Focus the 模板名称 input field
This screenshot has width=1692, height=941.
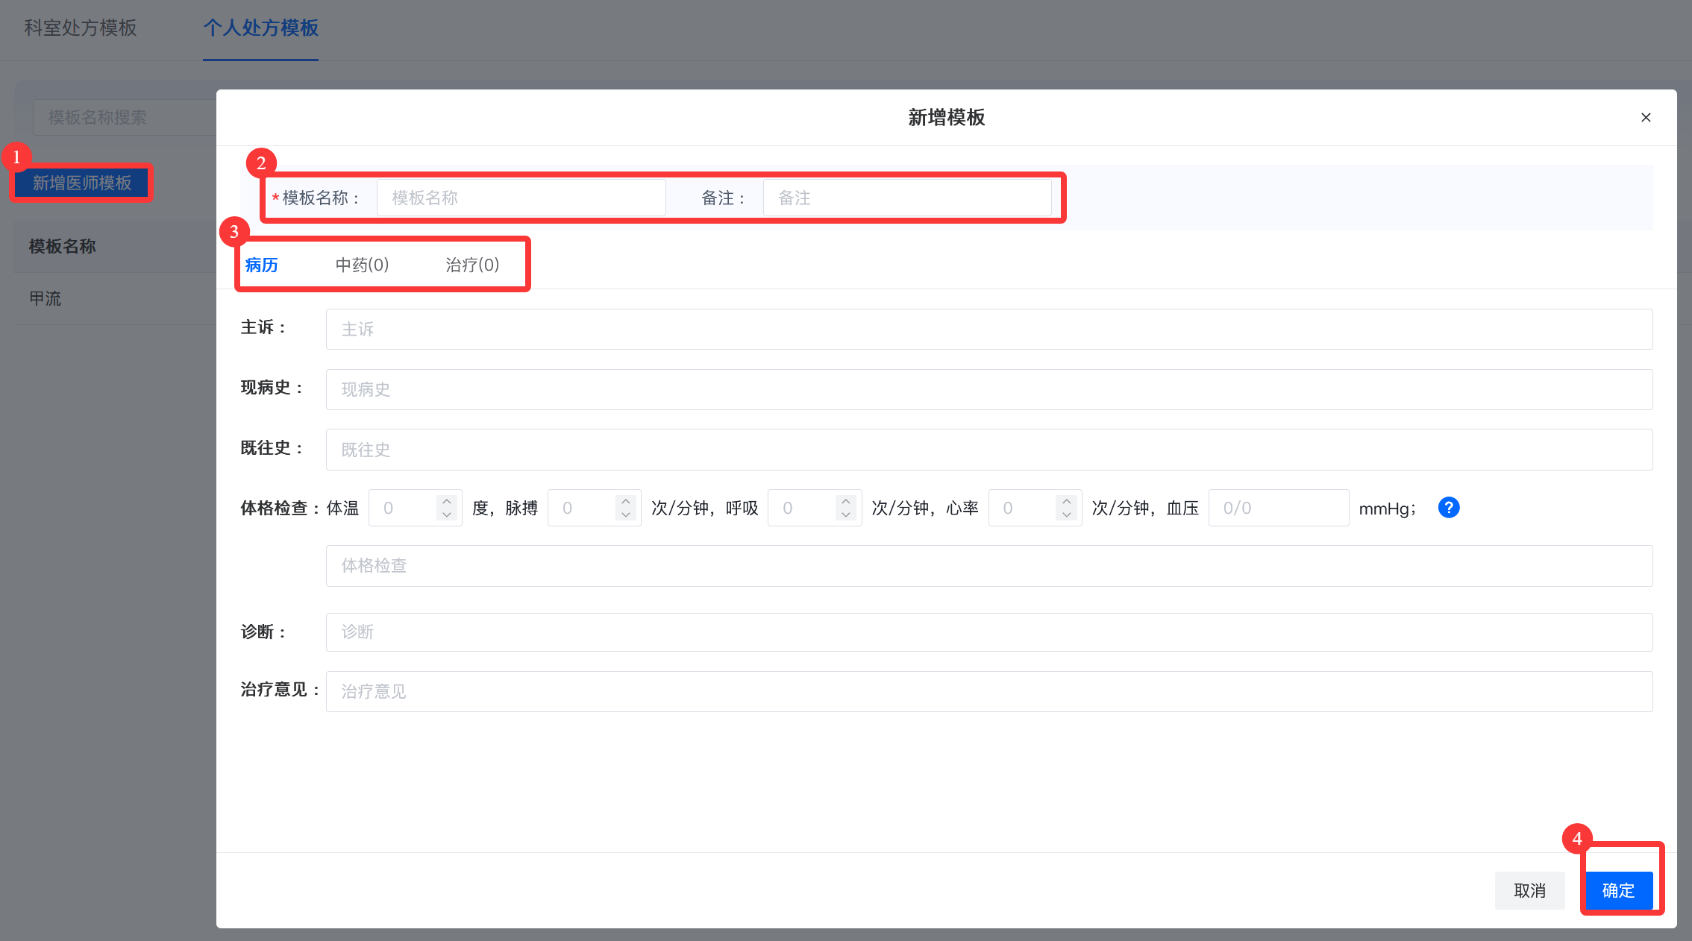(x=521, y=198)
